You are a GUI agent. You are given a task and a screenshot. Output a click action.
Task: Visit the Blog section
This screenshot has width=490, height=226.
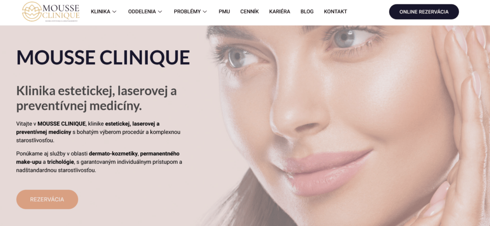click(x=307, y=11)
